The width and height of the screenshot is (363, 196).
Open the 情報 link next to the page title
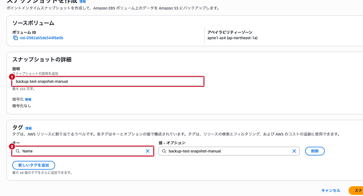tap(82, 2)
